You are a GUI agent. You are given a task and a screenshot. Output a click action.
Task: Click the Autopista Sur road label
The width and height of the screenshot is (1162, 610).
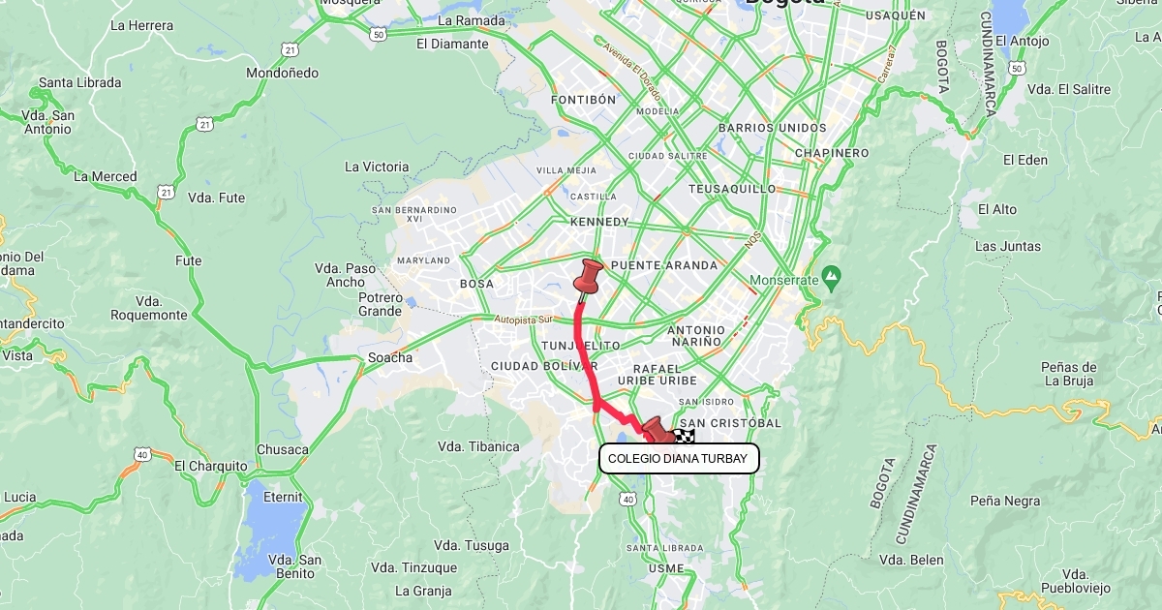click(522, 318)
